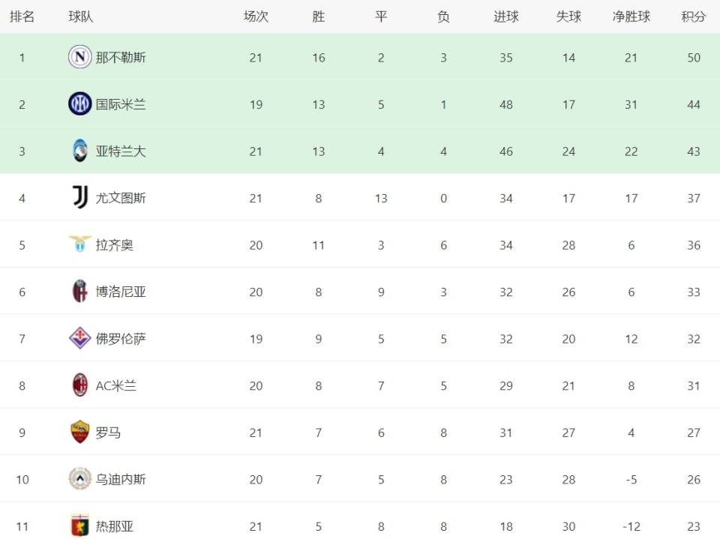Click the AC Milan club logo
720x545 pixels.
tap(79, 385)
